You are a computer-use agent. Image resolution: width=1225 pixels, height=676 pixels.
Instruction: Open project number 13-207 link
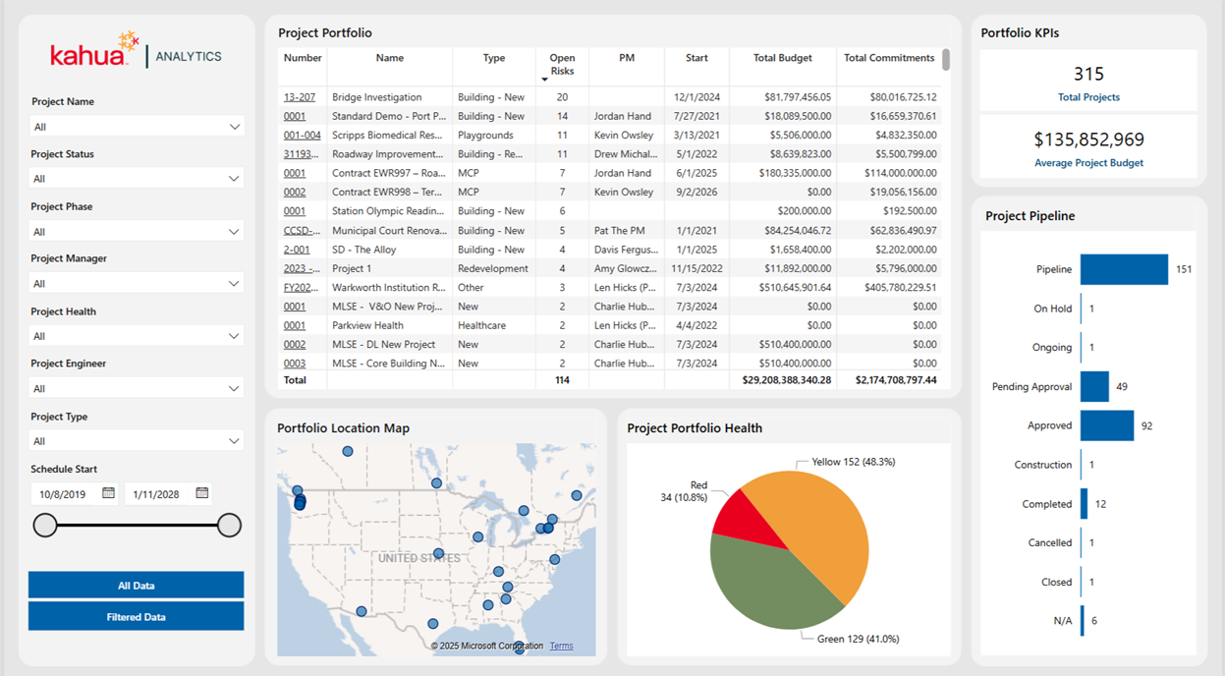click(x=300, y=97)
